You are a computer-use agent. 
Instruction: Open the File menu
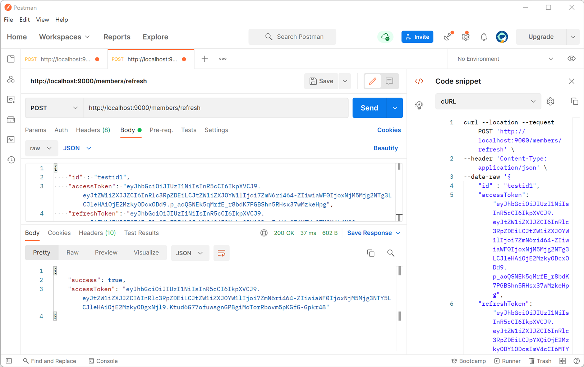(8, 20)
